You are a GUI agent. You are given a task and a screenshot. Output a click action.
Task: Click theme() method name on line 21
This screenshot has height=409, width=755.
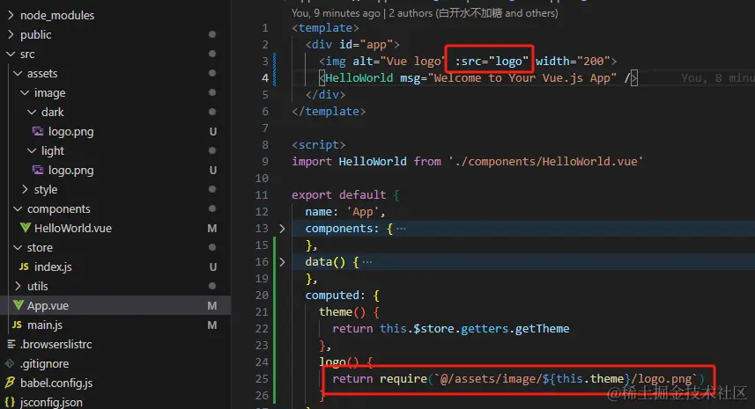click(x=336, y=312)
